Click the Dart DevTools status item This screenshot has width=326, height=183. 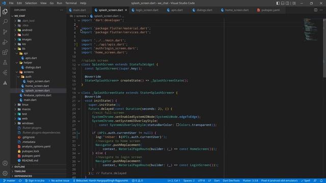(231, 181)
